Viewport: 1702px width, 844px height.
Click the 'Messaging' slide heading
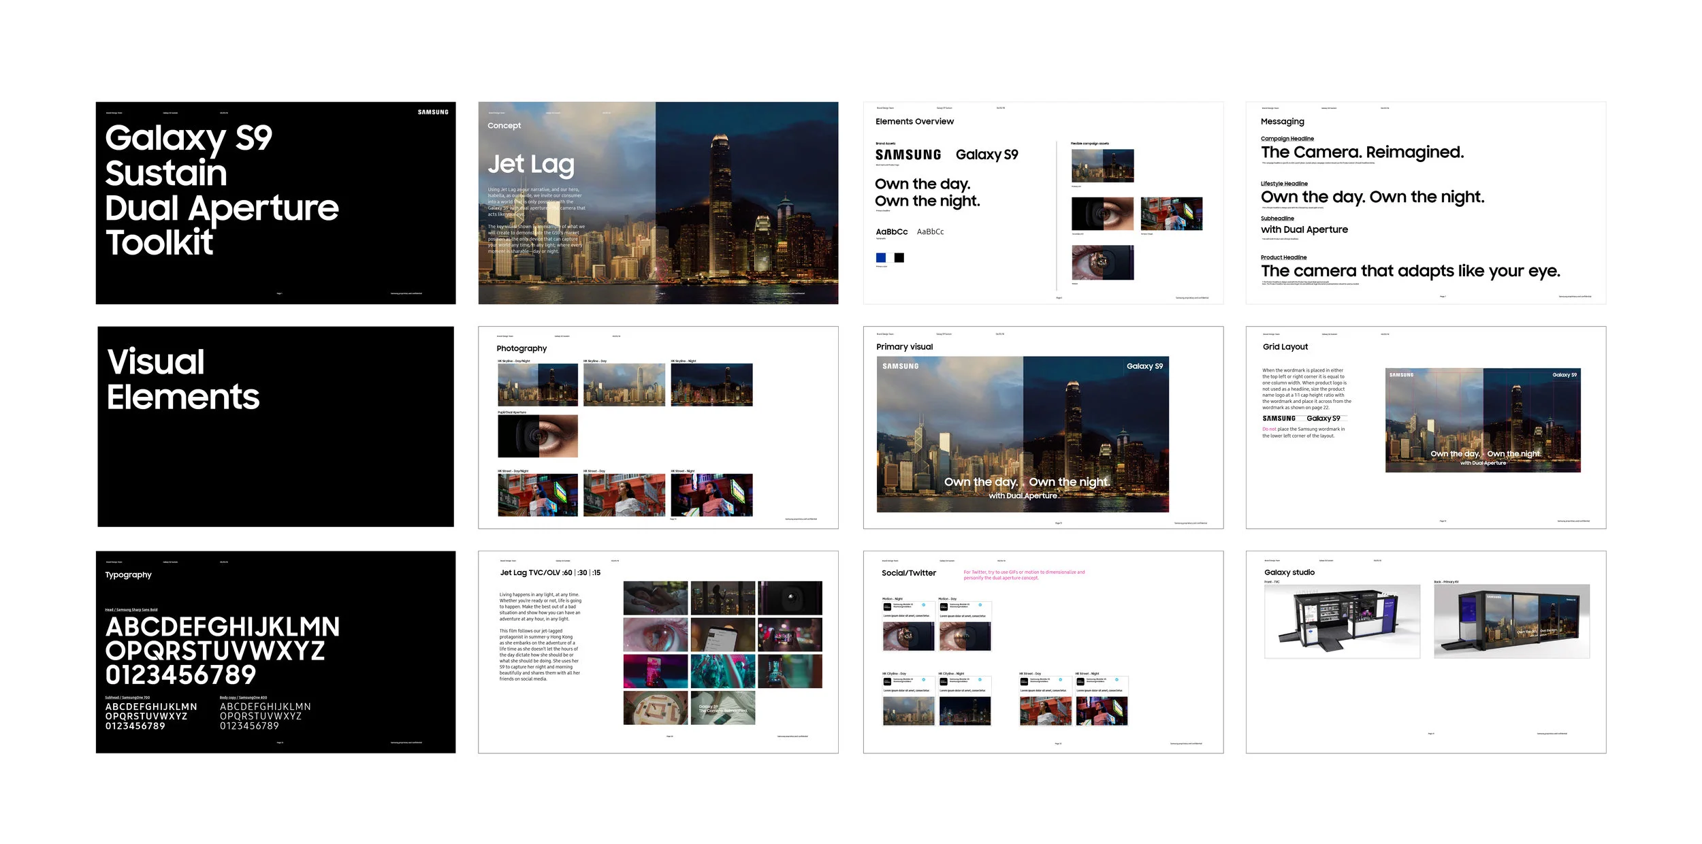pyautogui.click(x=1282, y=122)
